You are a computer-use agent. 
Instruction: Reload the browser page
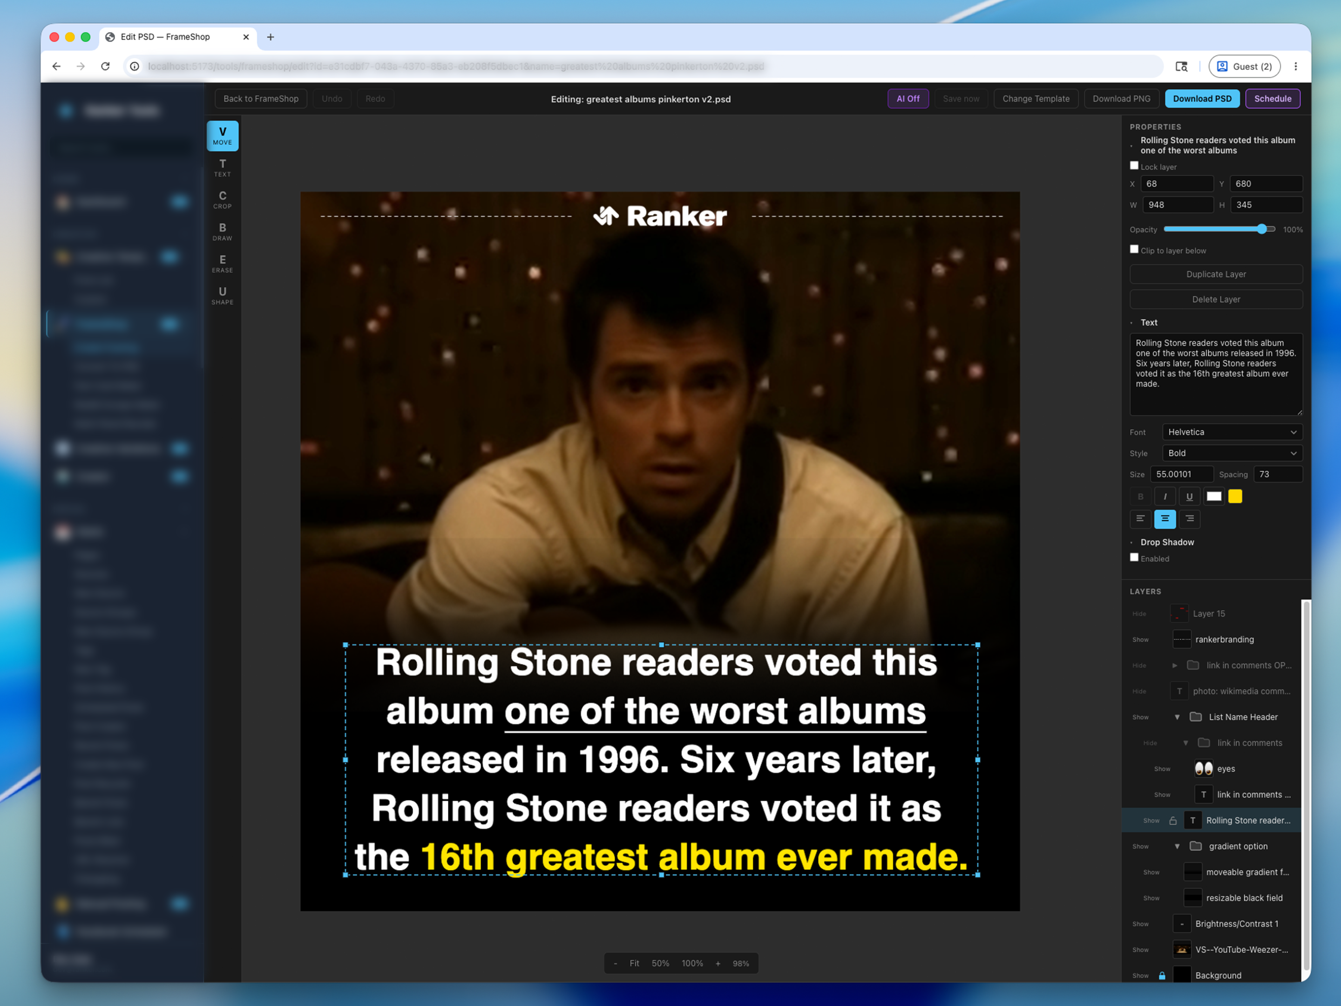[105, 67]
